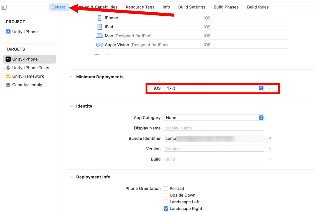
Task: Open the App Category dropdown
Action: 214,117
